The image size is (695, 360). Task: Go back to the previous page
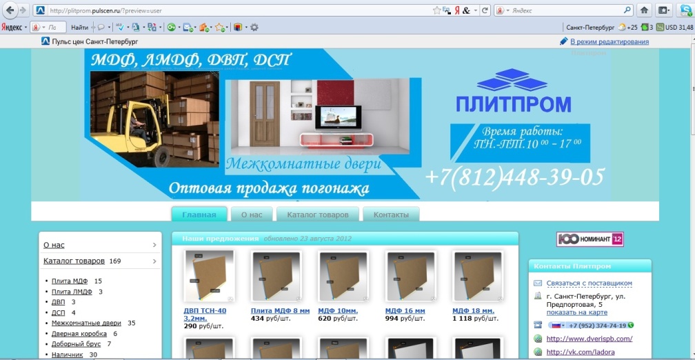tap(10, 10)
